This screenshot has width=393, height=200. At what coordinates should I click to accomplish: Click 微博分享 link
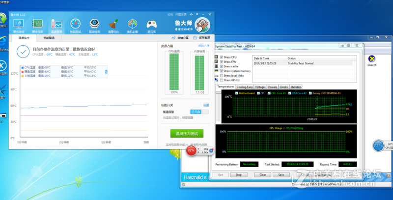tap(183, 38)
